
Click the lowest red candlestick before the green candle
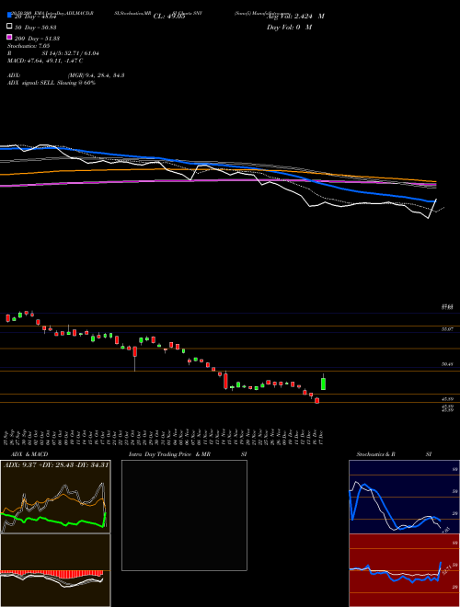click(317, 400)
